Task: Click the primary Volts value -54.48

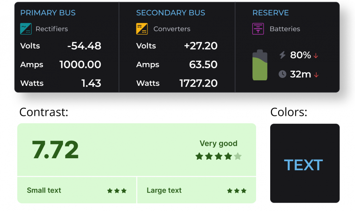Action: click(84, 46)
